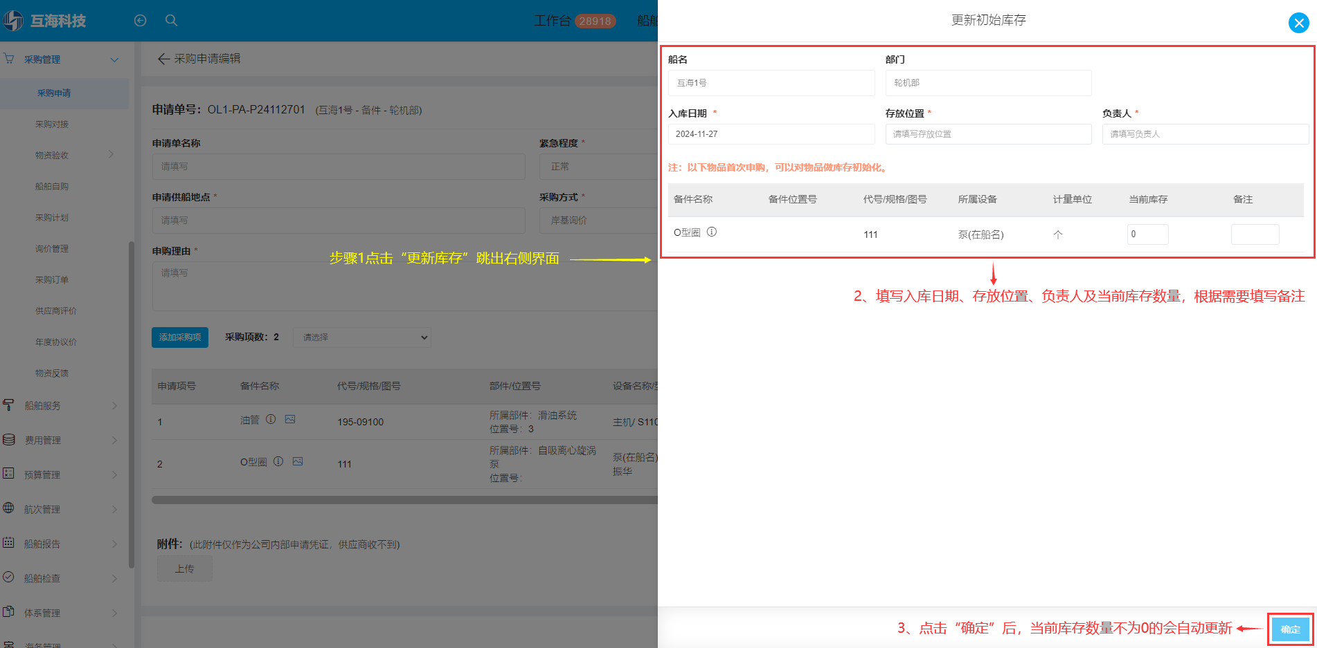The height and width of the screenshot is (648, 1317).
Task: Open 采购申请 in sidebar
Action: (x=54, y=93)
